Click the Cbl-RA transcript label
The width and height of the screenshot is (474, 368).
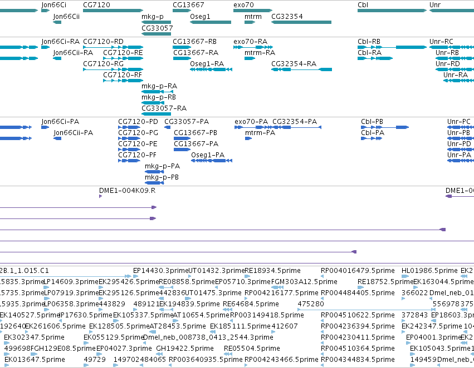[x=369, y=53]
